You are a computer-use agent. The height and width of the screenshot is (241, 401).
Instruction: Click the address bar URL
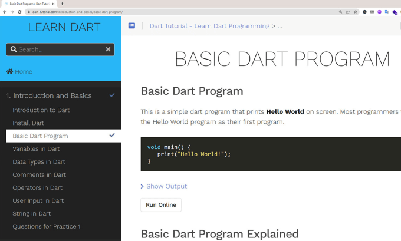click(77, 12)
